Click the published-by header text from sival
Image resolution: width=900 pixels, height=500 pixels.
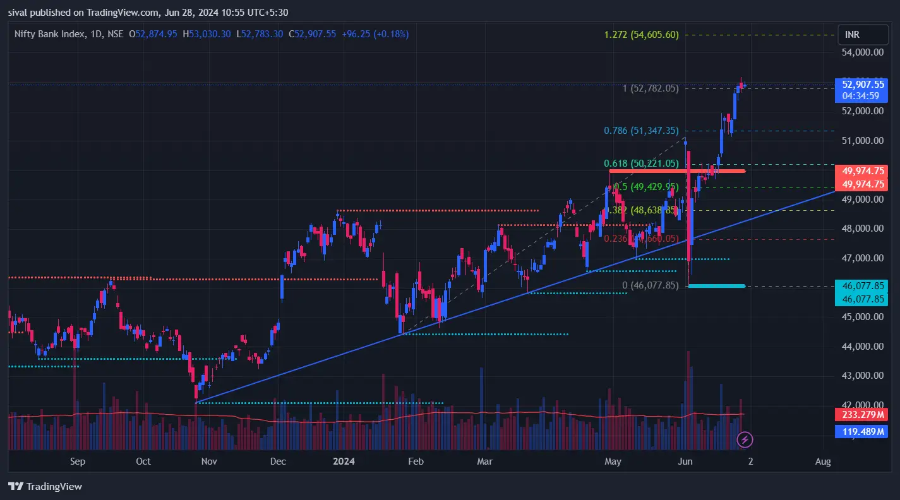(x=148, y=12)
